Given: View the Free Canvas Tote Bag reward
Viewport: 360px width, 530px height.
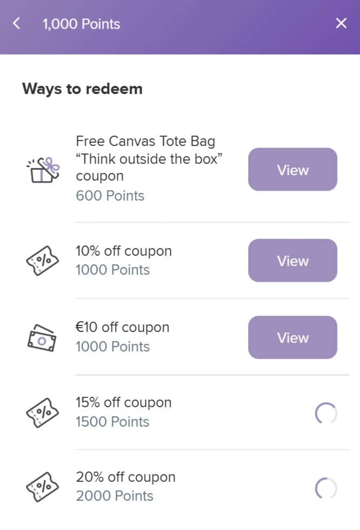Looking at the screenshot, I should click(292, 169).
